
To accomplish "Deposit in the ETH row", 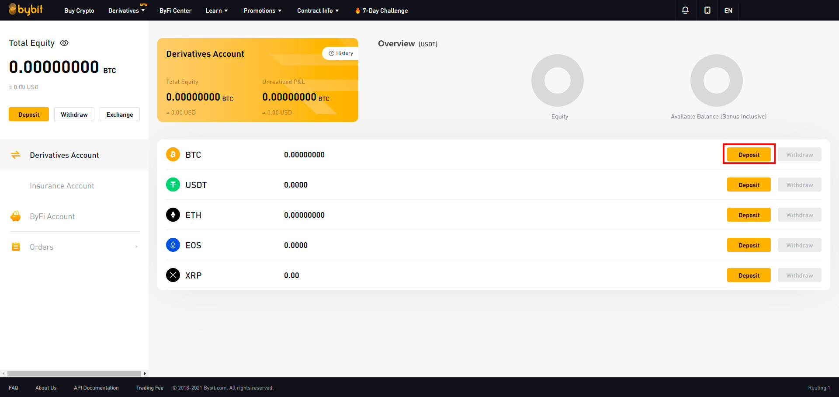I will [749, 215].
